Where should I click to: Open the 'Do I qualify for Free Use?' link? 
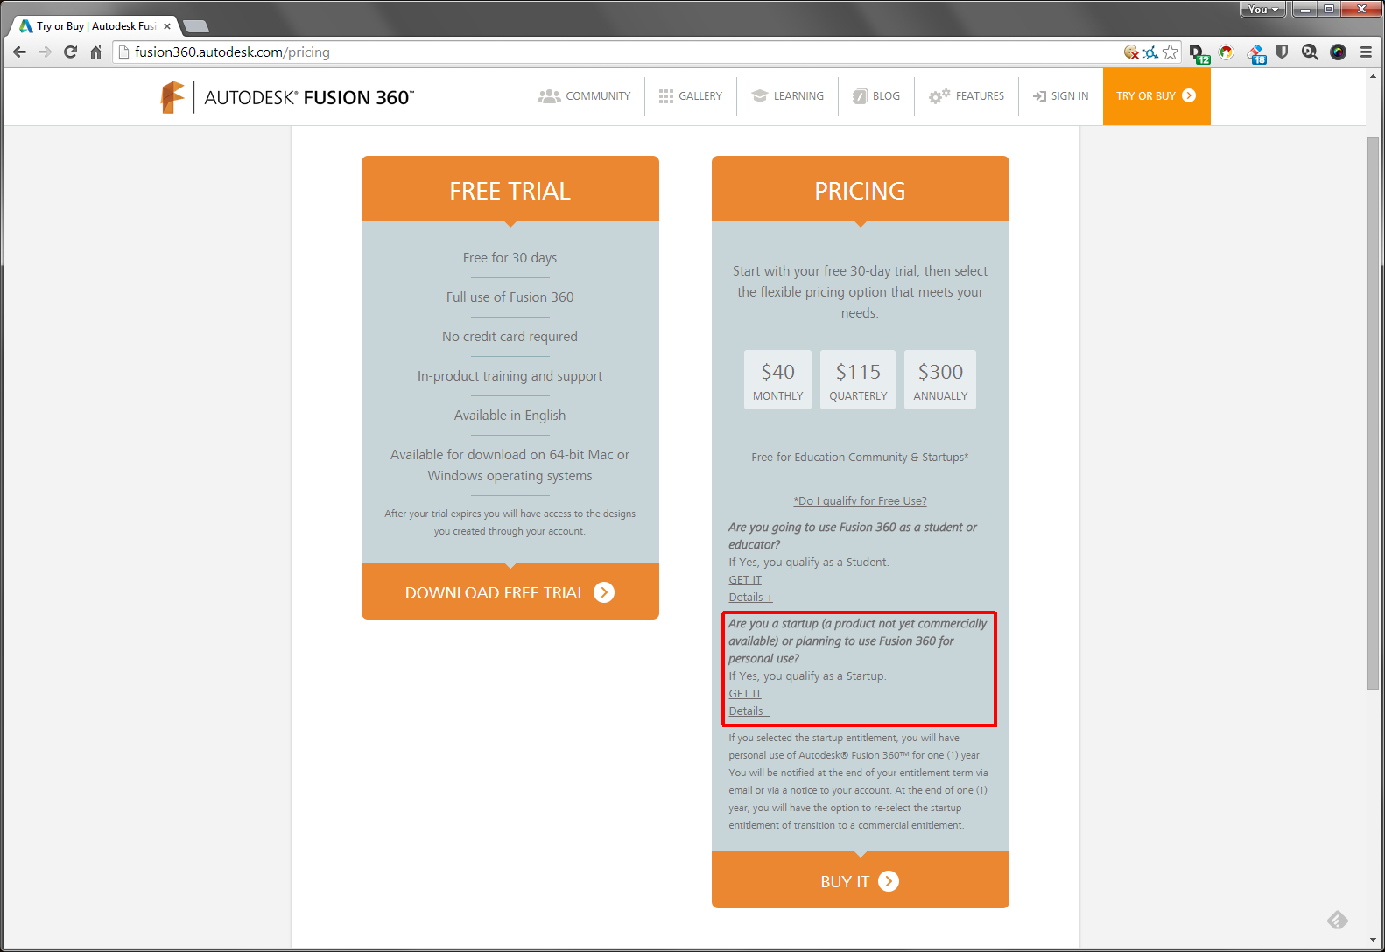tap(860, 501)
